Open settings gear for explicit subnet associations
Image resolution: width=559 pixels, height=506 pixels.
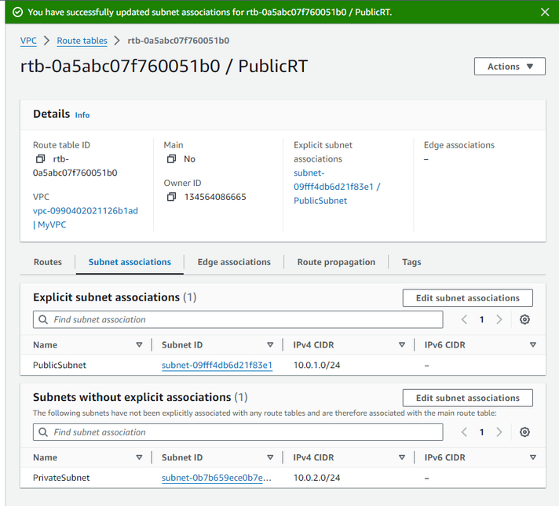pos(524,319)
